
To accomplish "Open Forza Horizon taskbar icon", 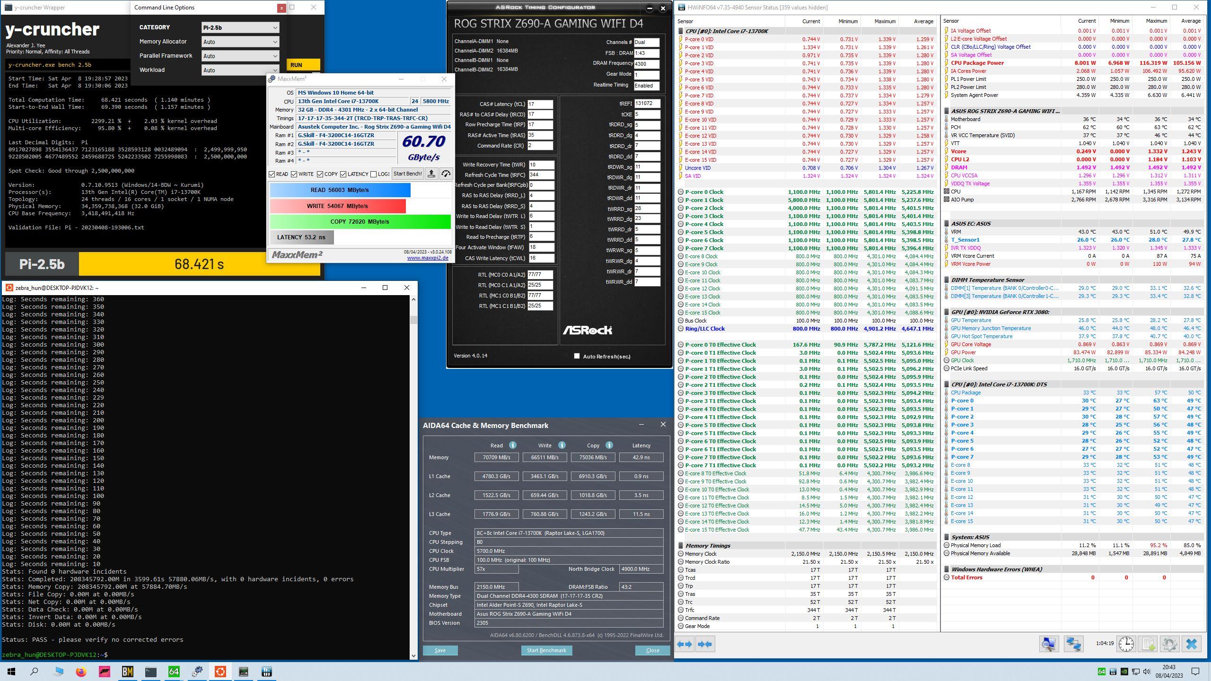I will 105,671.
